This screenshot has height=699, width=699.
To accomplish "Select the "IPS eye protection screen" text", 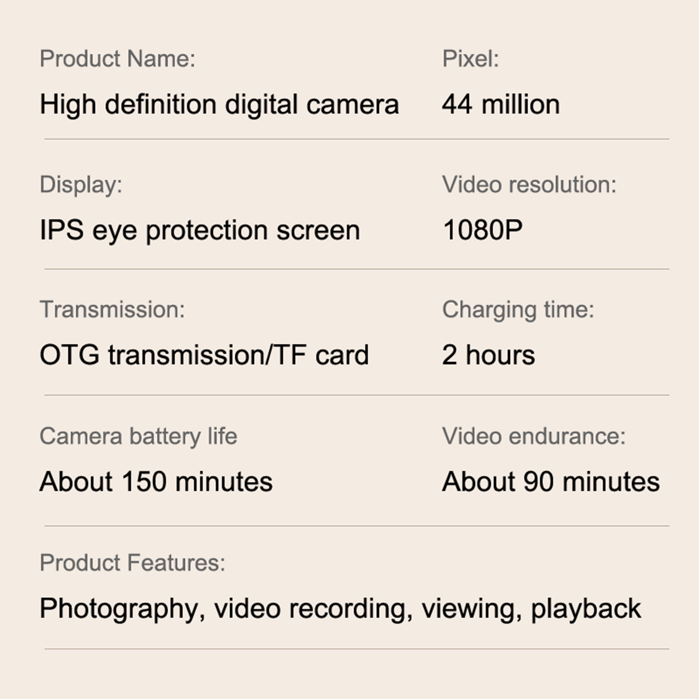I will 200,230.
